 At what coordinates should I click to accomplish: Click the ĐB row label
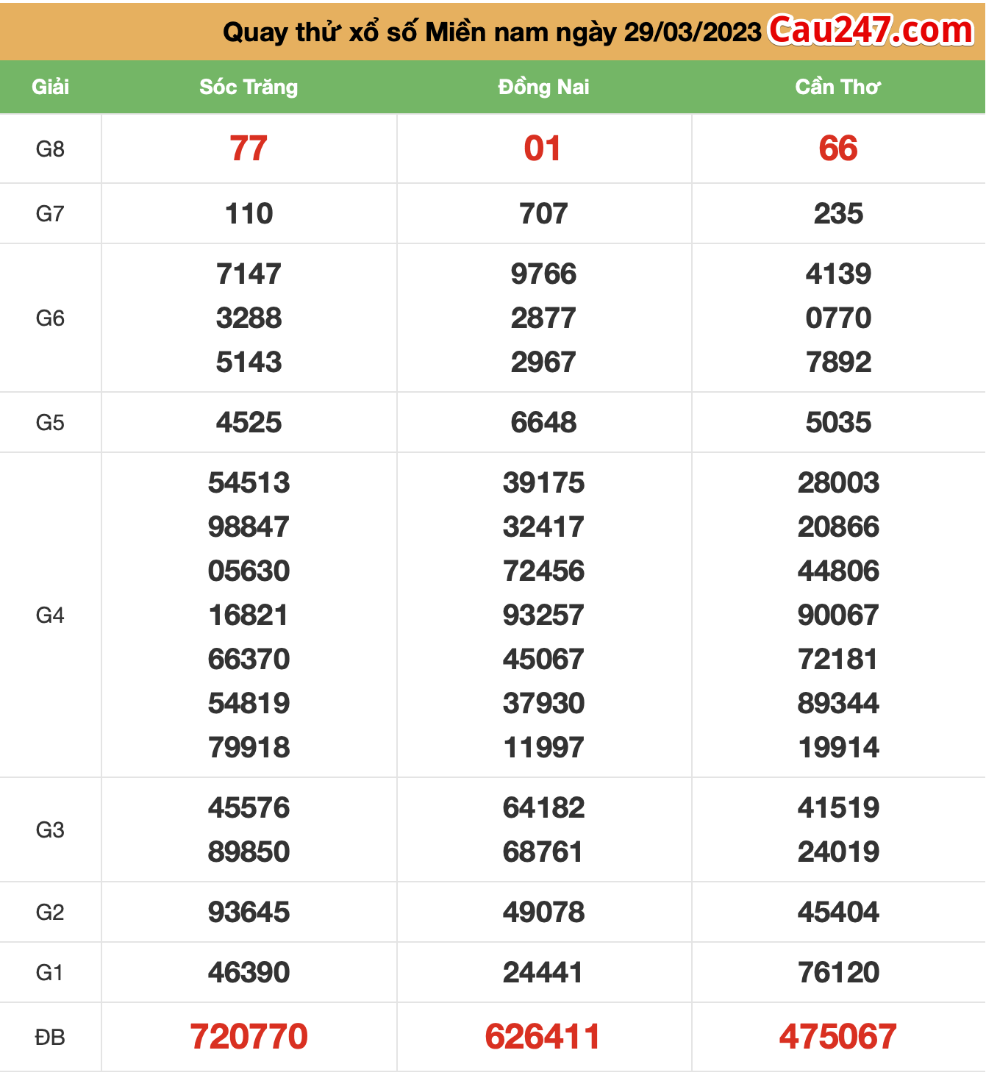coord(50,1038)
